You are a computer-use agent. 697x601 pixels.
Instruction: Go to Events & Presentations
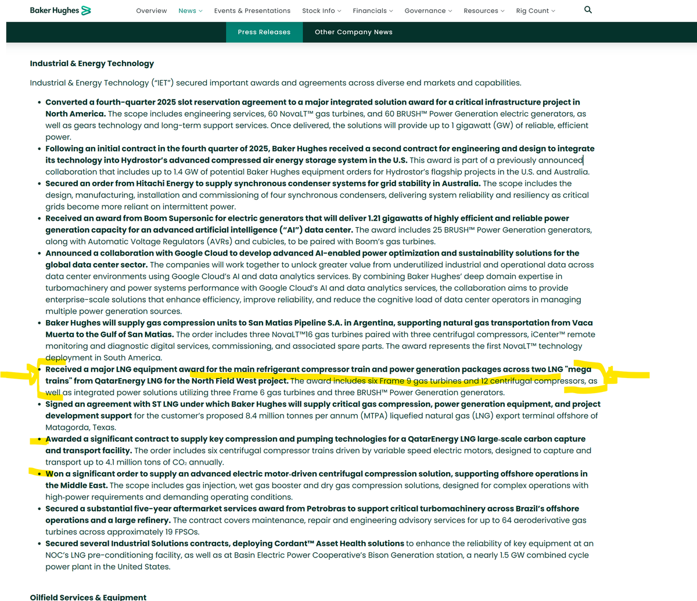[x=252, y=10]
